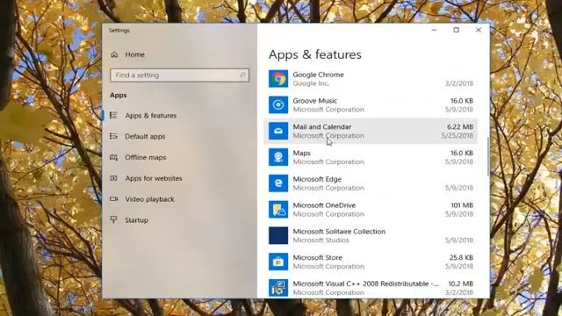Viewport: 562px width, 316px height.
Task: Select Microsoft Visual C++ 2008 Redistributable name
Action: [x=365, y=284]
